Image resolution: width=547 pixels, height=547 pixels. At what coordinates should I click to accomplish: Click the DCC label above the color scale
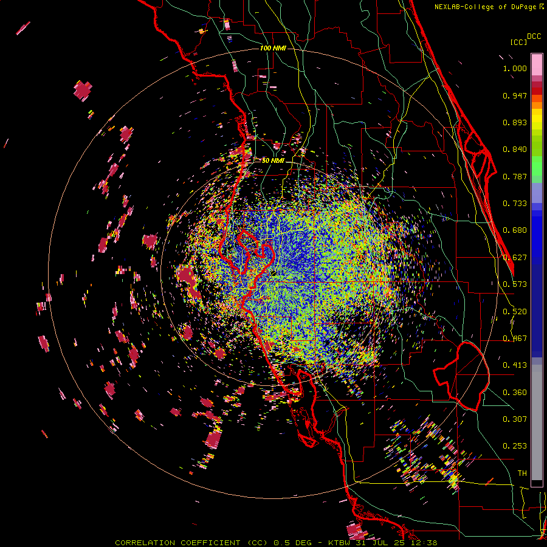[534, 36]
